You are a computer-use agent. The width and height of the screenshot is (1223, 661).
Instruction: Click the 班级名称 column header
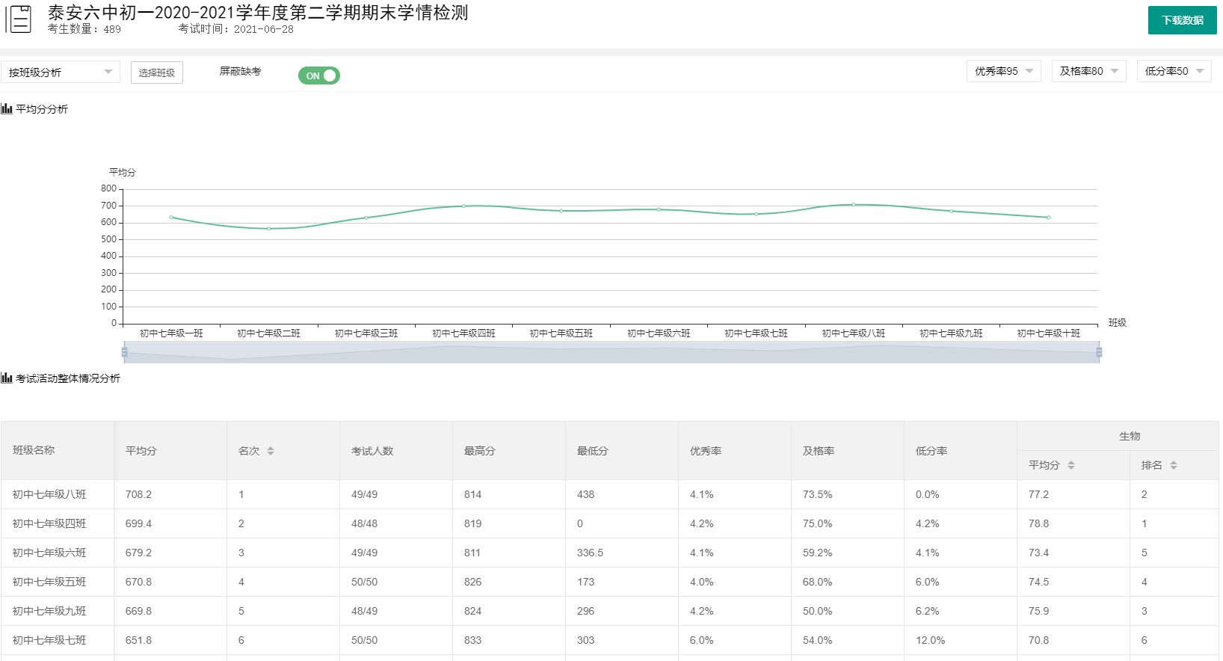(58, 450)
